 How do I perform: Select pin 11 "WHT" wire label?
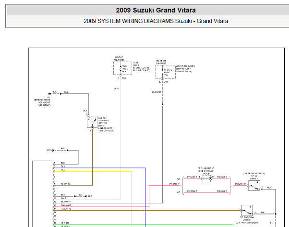click(63, 198)
